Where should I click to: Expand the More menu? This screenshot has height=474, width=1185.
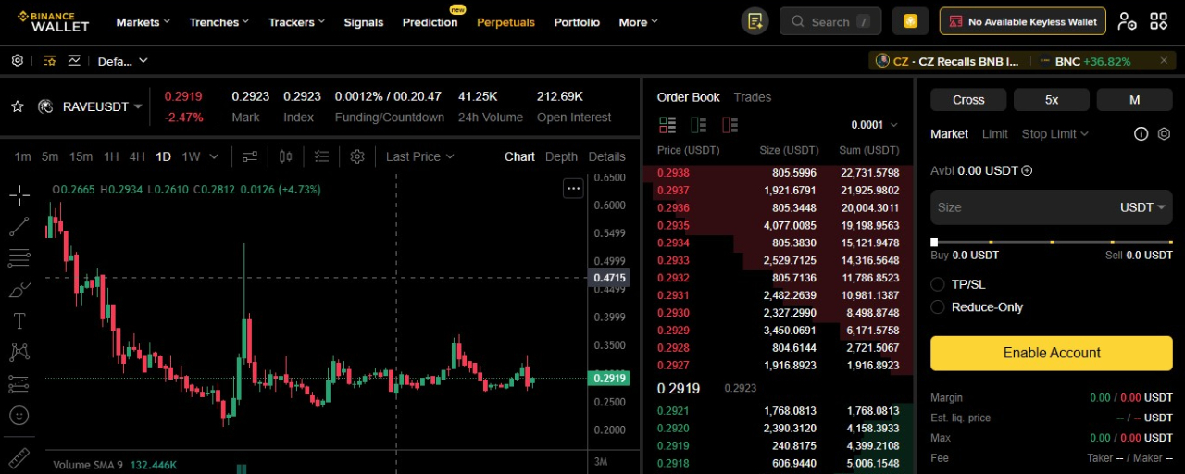[x=638, y=22]
